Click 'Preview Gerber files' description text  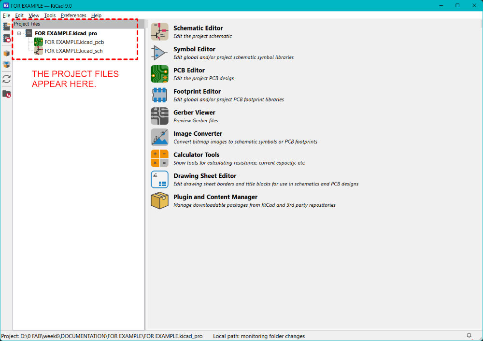point(196,121)
